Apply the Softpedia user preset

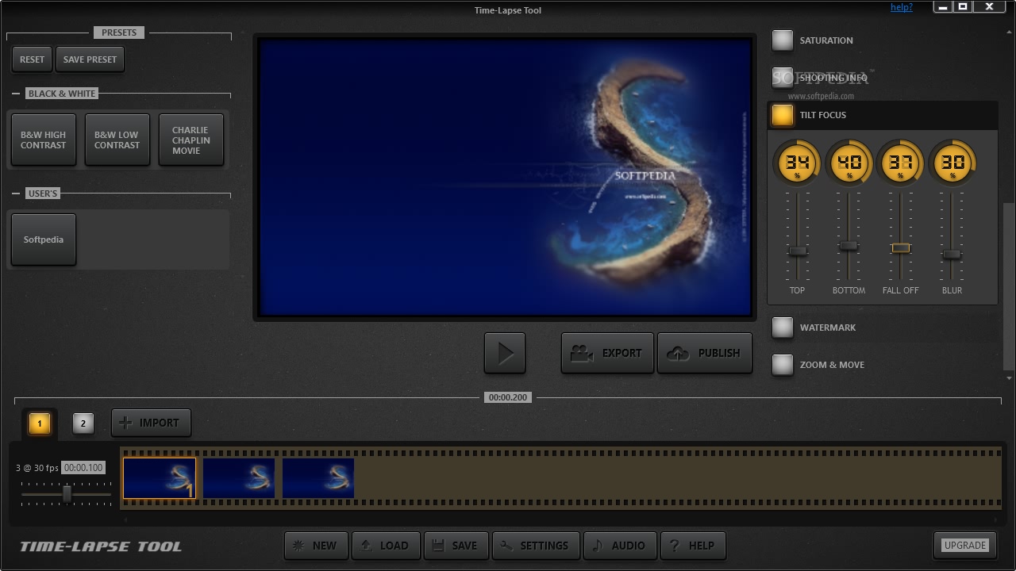tap(44, 240)
